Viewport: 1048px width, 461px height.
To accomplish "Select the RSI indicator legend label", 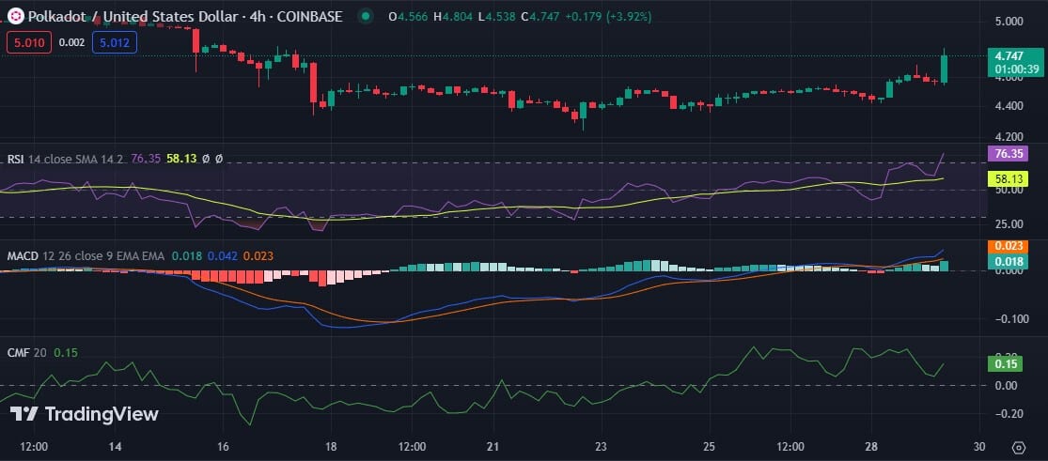I will click(x=16, y=160).
